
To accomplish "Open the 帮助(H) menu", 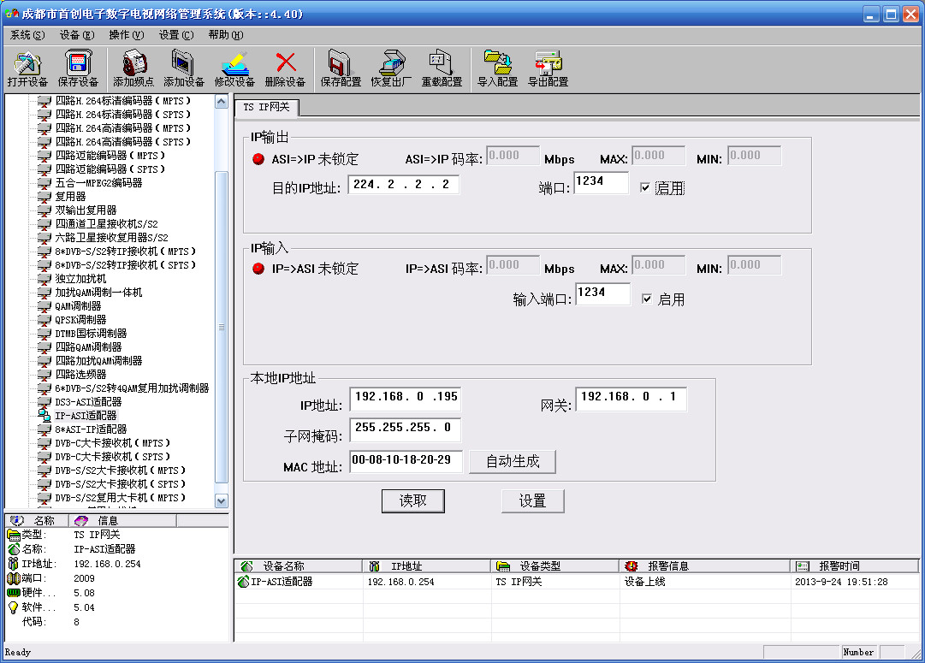I will point(225,35).
